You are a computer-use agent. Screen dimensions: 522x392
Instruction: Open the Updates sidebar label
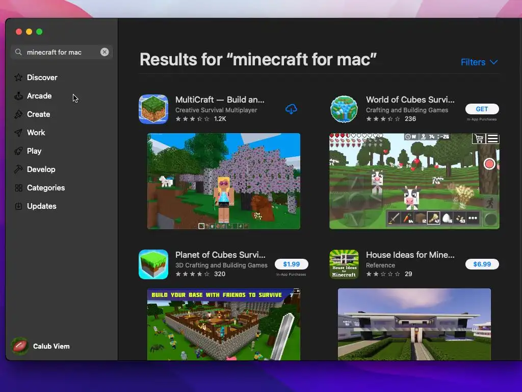pyautogui.click(x=42, y=206)
